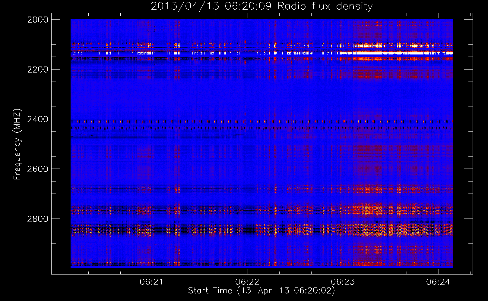The image size is (488, 301).
Task: Click the 'Start Time (13-Apr-13 06:20:02)' axis title
Action: pos(261,291)
